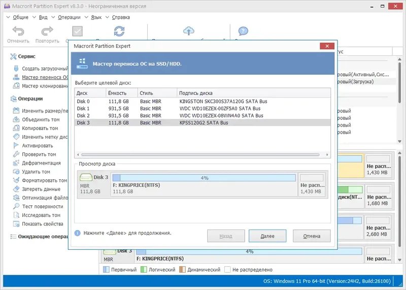This screenshot has height=290, width=406.
Task: Open the Справка menu
Action: coord(121,17)
